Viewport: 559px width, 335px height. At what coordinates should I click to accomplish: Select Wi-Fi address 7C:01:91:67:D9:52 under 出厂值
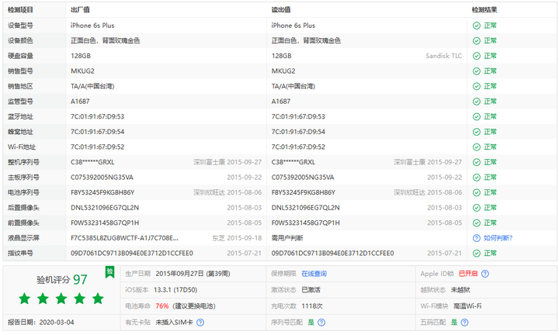[97, 147]
